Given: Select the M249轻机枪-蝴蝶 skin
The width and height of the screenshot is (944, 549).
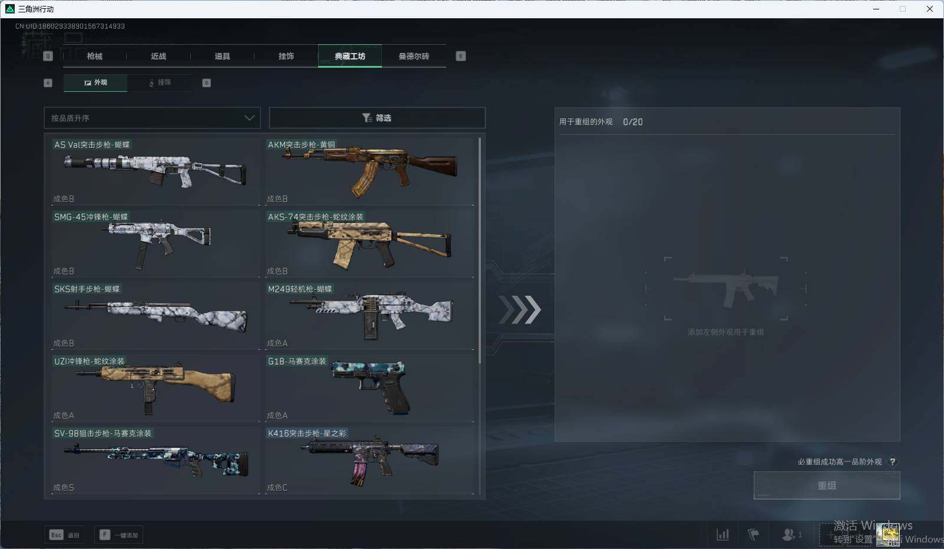Looking at the screenshot, I should 369,316.
